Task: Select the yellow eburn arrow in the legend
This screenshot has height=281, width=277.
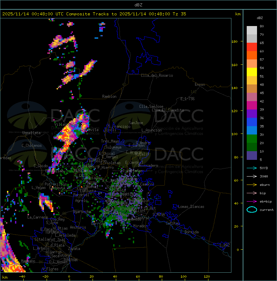Action: point(252,185)
